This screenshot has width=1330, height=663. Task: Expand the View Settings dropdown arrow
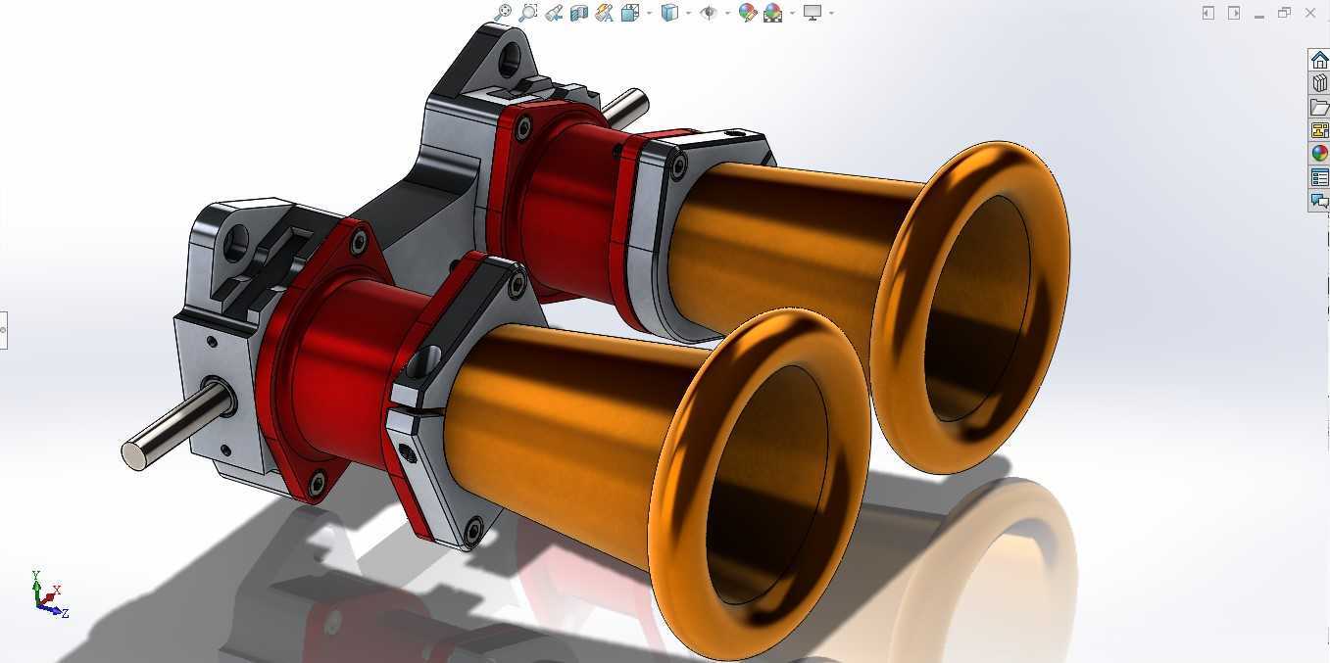(x=831, y=14)
